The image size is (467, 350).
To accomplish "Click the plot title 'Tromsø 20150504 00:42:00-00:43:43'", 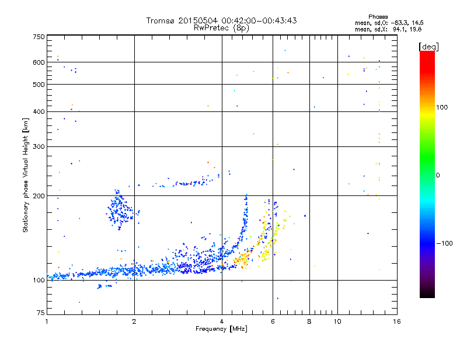I will tap(221, 20).
